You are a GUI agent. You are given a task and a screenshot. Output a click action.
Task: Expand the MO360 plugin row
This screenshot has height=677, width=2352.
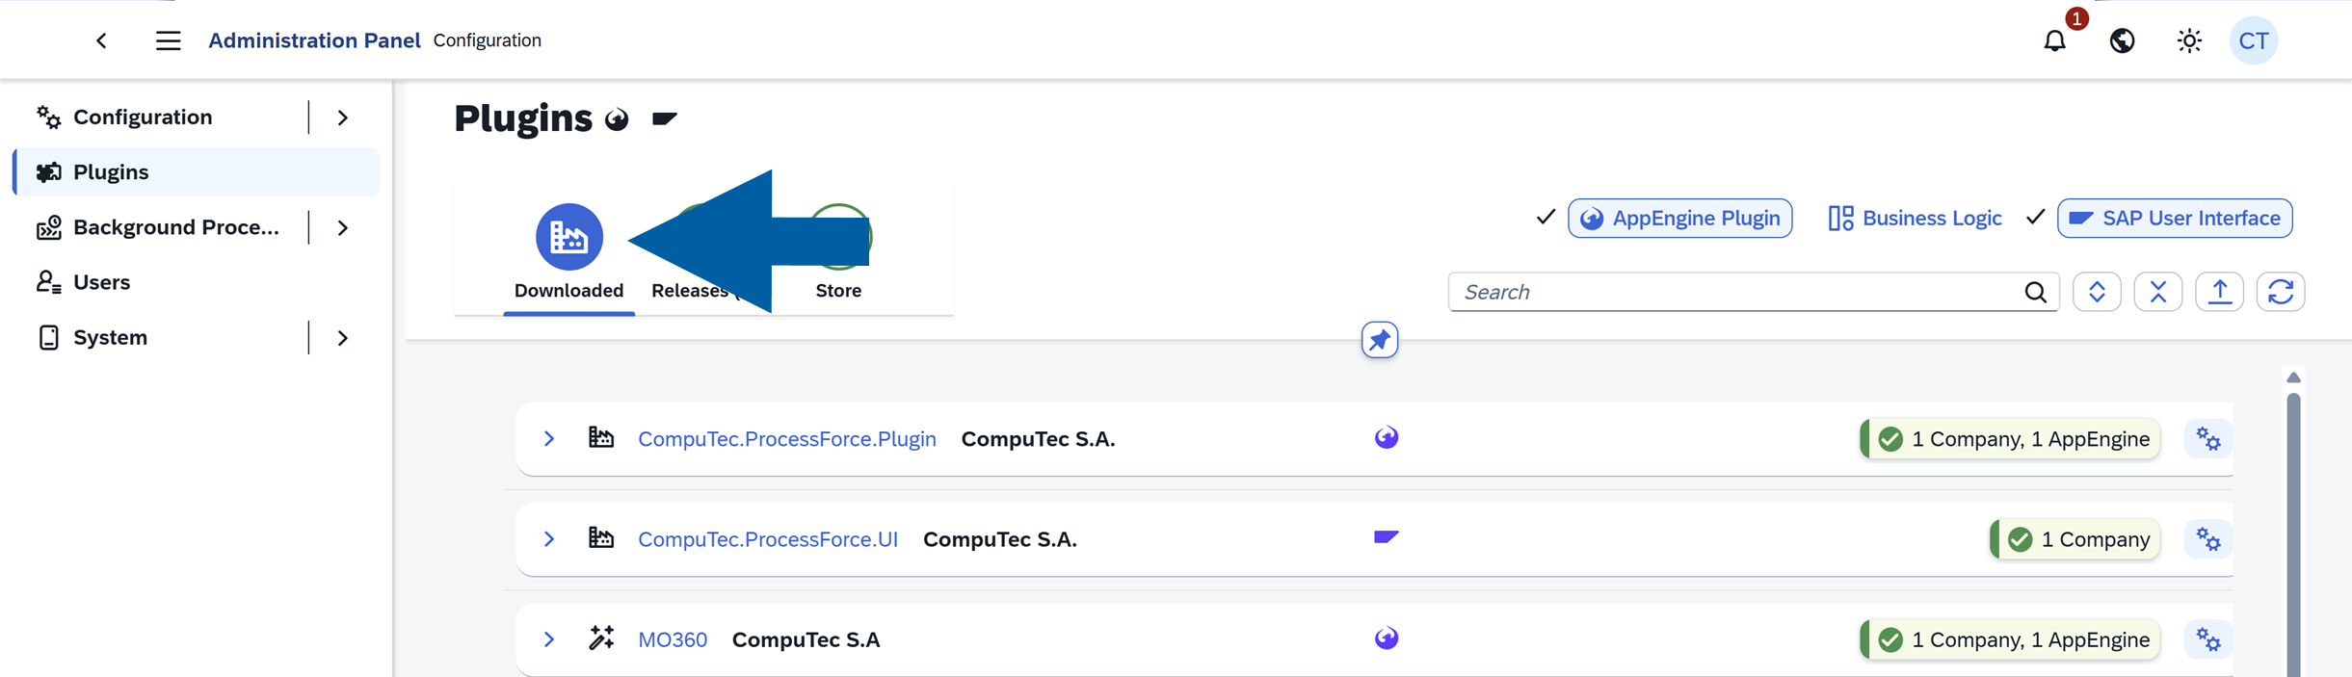[x=548, y=639]
